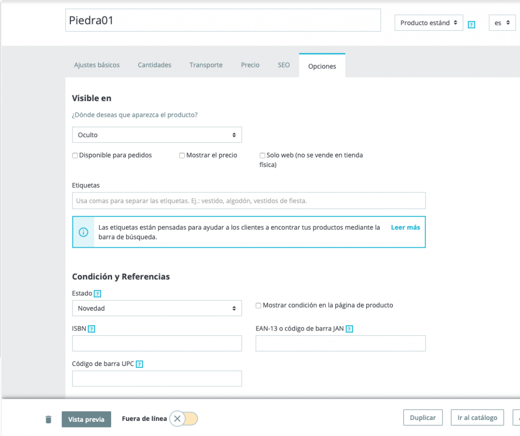Enable Mostrar condición en la página checkbox
520x436 pixels.
coord(258,305)
